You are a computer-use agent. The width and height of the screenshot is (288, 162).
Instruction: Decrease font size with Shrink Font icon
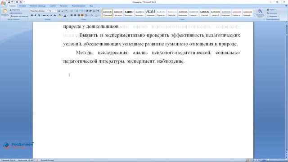click(x=62, y=11)
